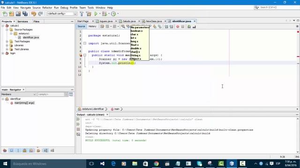The height and width of the screenshot is (168, 300).
Task: Switch to the Services tab
Action: tap(22, 21)
